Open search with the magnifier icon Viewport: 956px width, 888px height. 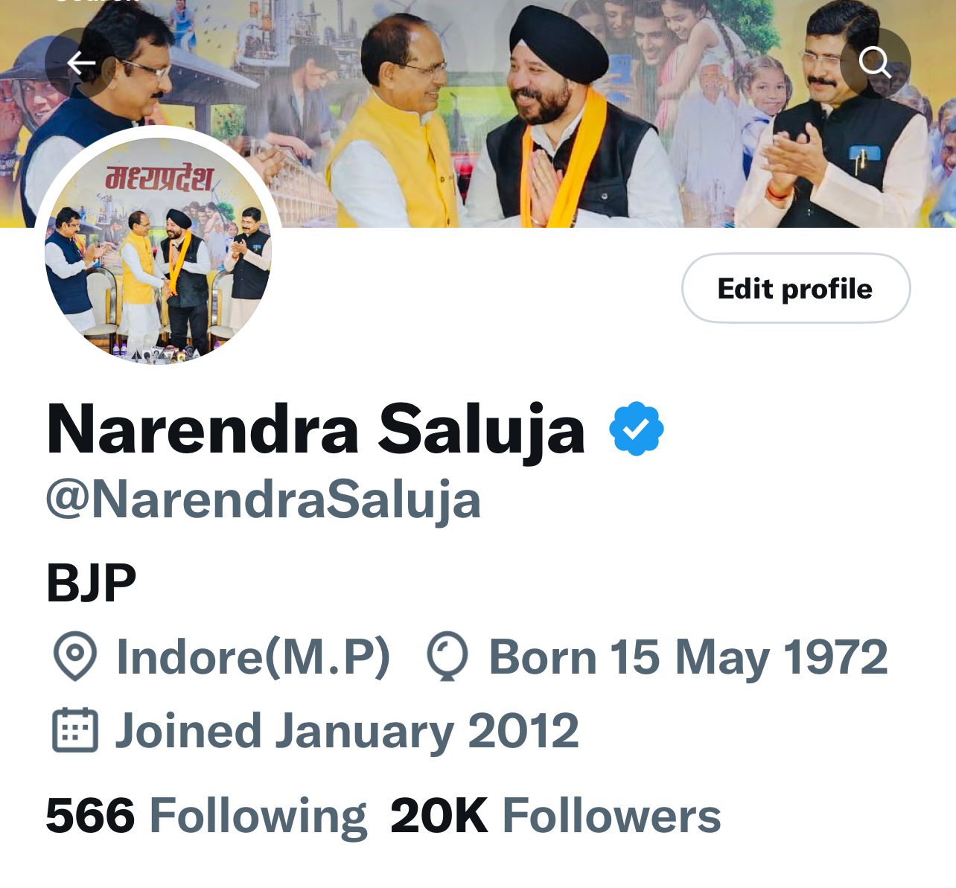(x=875, y=63)
